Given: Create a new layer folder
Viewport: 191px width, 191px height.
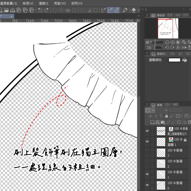Looking at the screenshot, I should click(163, 122).
